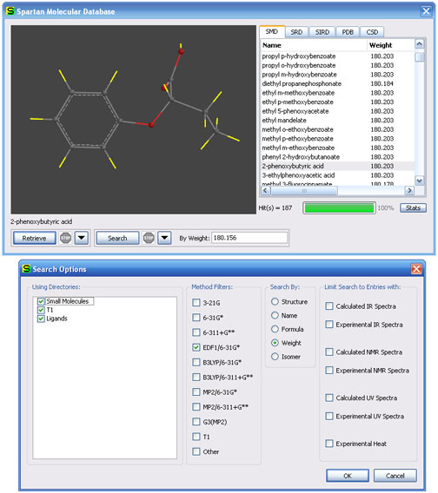Switch to the SMD tab
This screenshot has height=493, width=438.
(x=272, y=32)
